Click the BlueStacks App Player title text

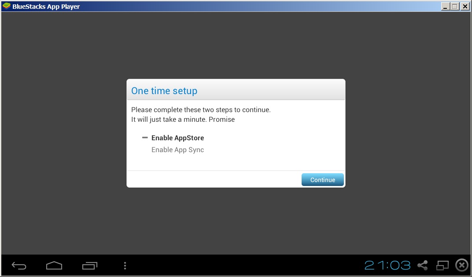[x=46, y=6]
